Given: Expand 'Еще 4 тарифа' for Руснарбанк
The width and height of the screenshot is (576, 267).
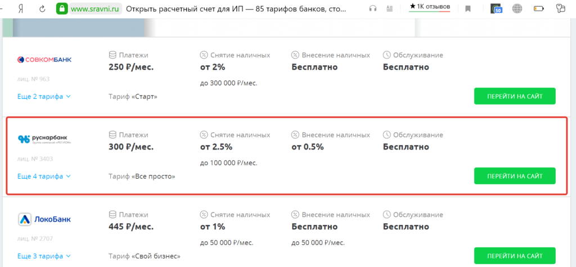Looking at the screenshot, I should pyautogui.click(x=44, y=177).
